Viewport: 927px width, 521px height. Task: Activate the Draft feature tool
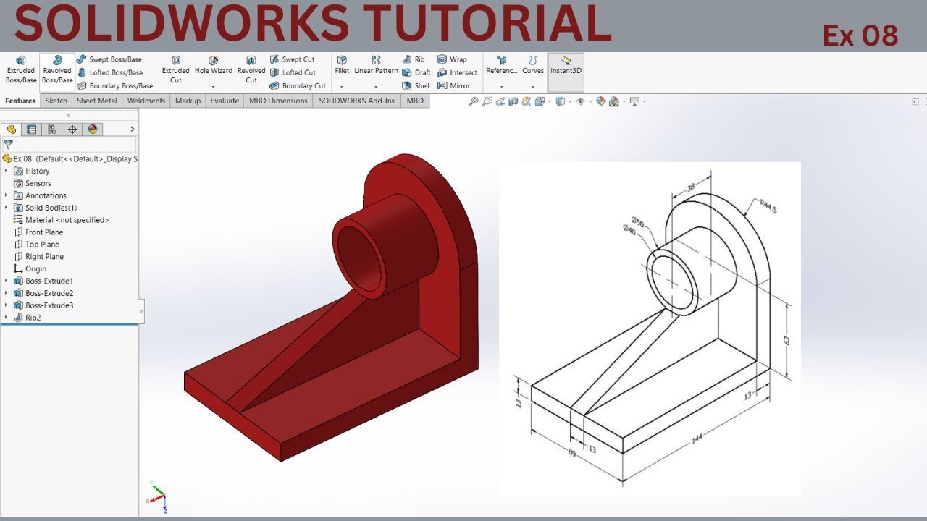pyautogui.click(x=416, y=72)
